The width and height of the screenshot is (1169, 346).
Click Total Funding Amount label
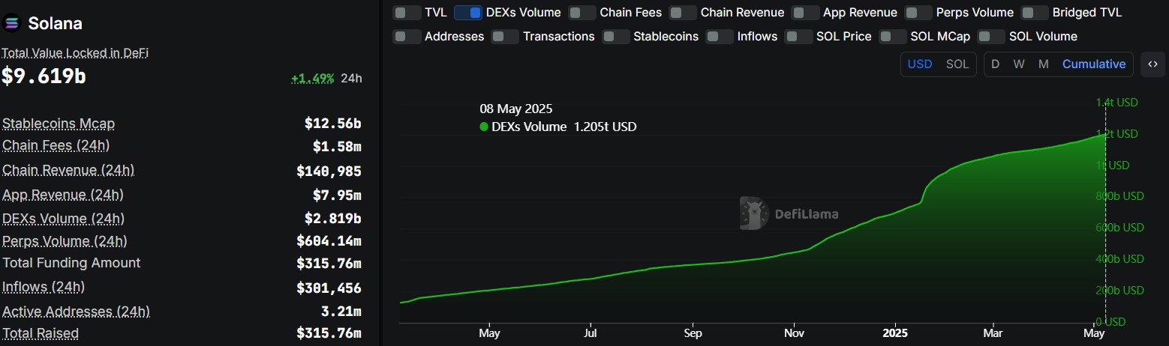71,263
